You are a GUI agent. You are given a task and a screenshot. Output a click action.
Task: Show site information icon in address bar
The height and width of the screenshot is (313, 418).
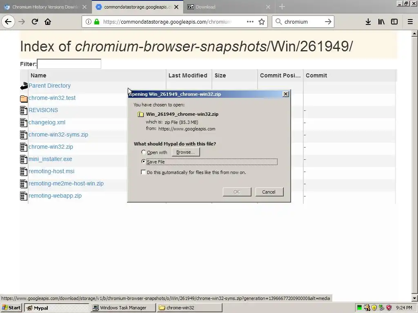(x=89, y=22)
